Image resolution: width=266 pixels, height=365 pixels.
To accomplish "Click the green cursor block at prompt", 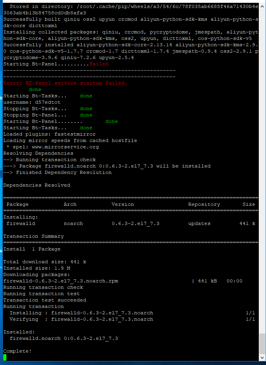I will point(5,357).
